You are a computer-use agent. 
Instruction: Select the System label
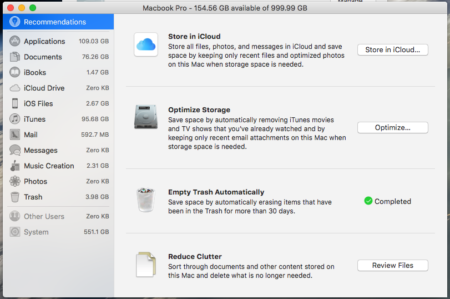point(36,232)
